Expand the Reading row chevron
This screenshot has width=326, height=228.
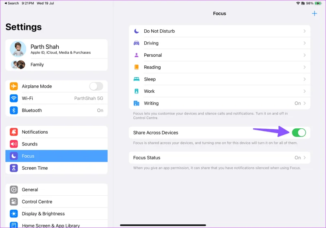coord(304,67)
